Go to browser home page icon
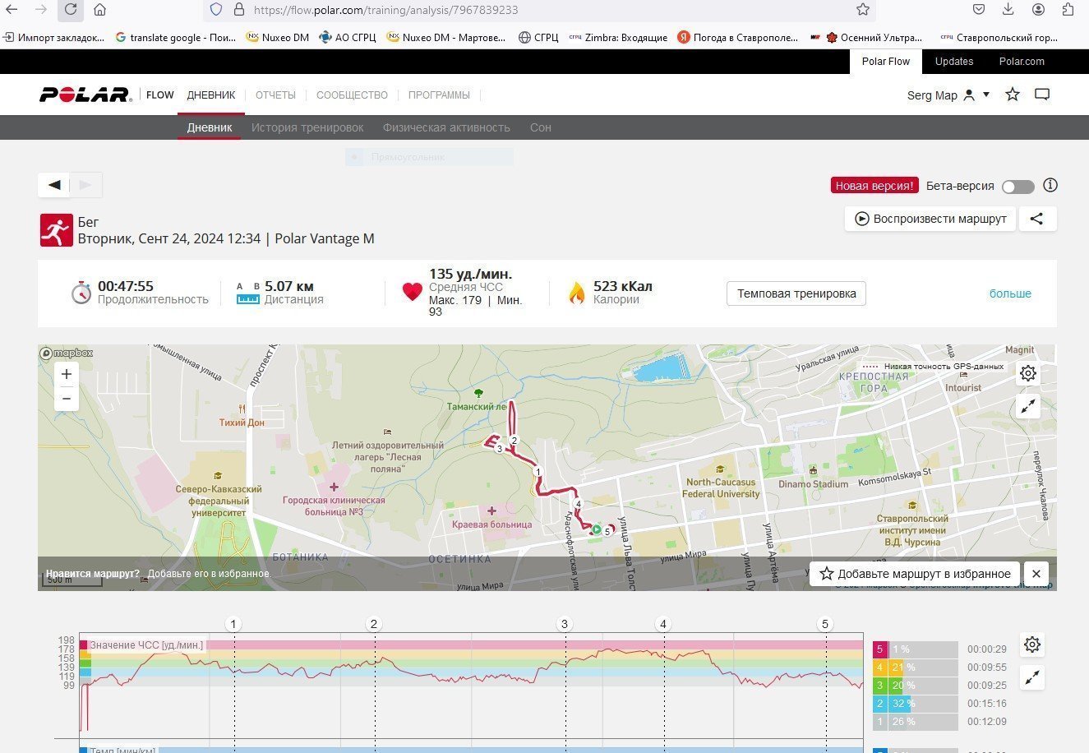This screenshot has width=1089, height=753. click(x=99, y=10)
